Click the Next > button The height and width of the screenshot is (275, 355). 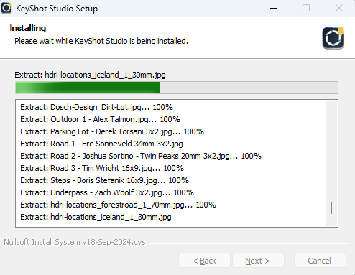[x=258, y=261]
